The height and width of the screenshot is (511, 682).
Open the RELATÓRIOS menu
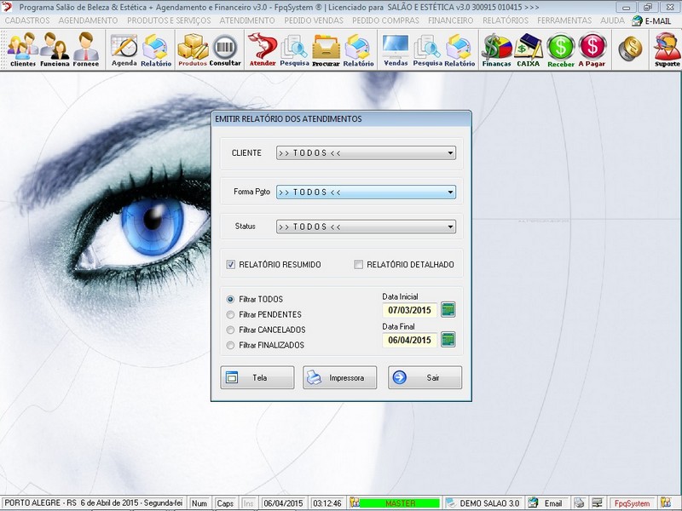coord(505,20)
